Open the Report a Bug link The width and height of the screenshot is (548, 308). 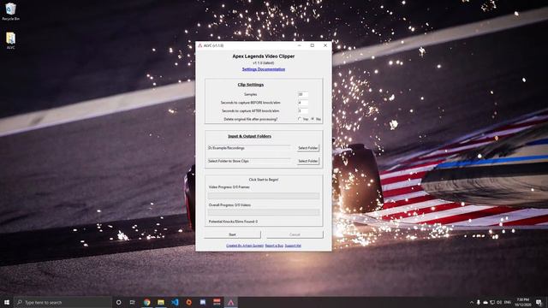point(274,246)
